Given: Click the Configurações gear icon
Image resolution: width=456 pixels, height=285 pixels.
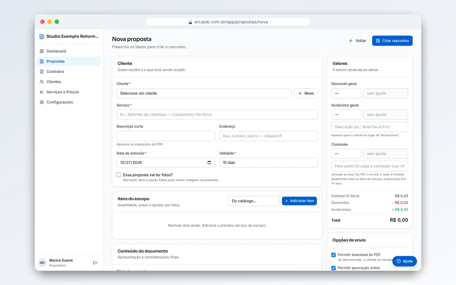Looking at the screenshot, I should (42, 102).
